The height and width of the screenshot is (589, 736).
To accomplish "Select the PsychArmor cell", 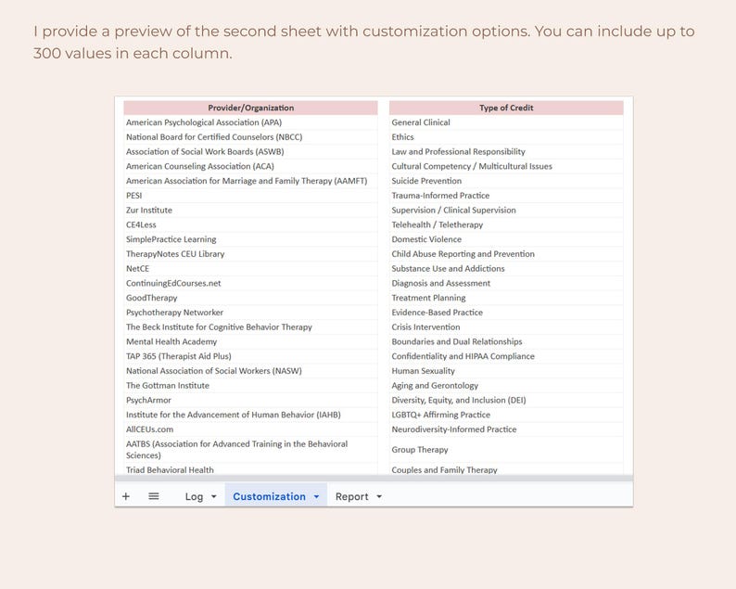I will (250, 400).
